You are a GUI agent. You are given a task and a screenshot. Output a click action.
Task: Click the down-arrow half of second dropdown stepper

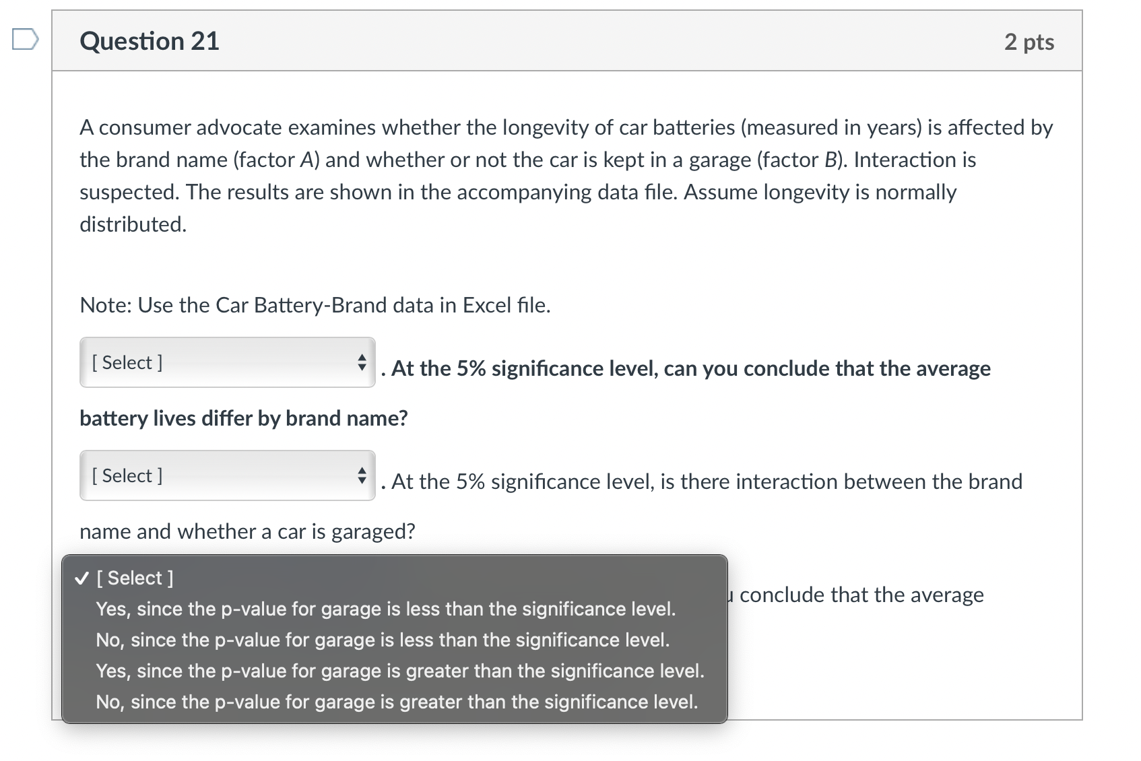click(x=361, y=479)
